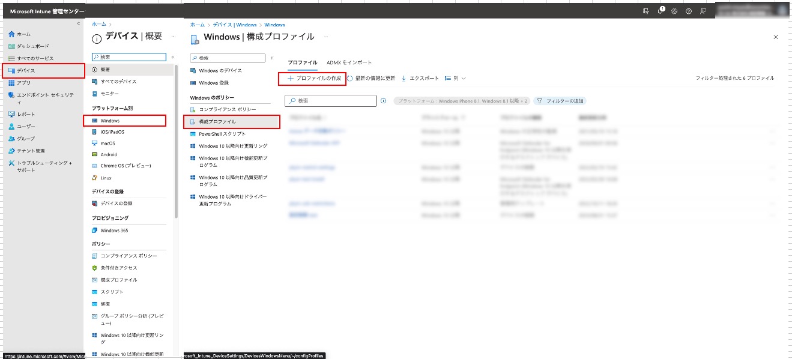Open 修復 under ポリシー
Viewport: 792px width, 359px height.
pos(100,304)
